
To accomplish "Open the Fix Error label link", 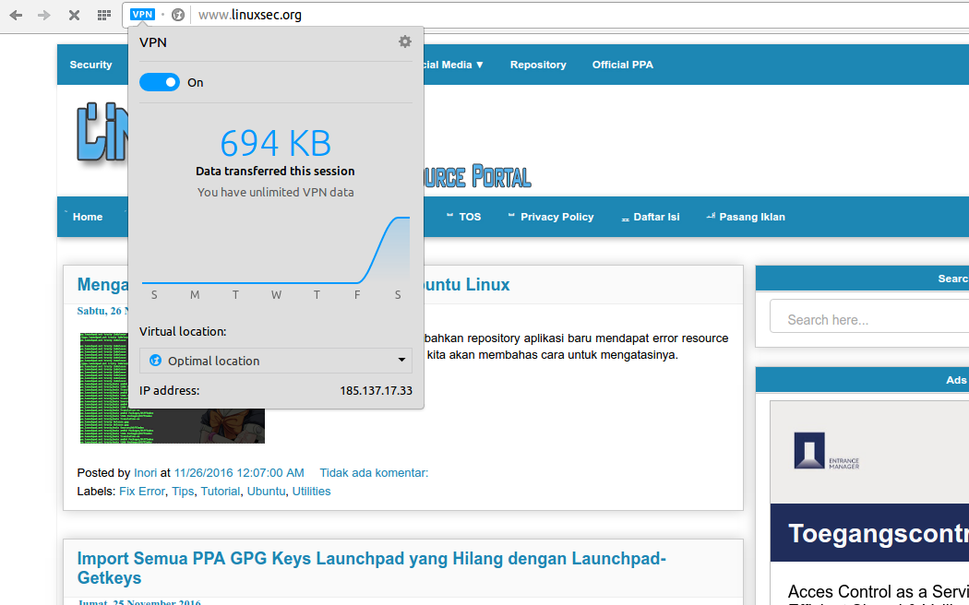I will tap(141, 492).
